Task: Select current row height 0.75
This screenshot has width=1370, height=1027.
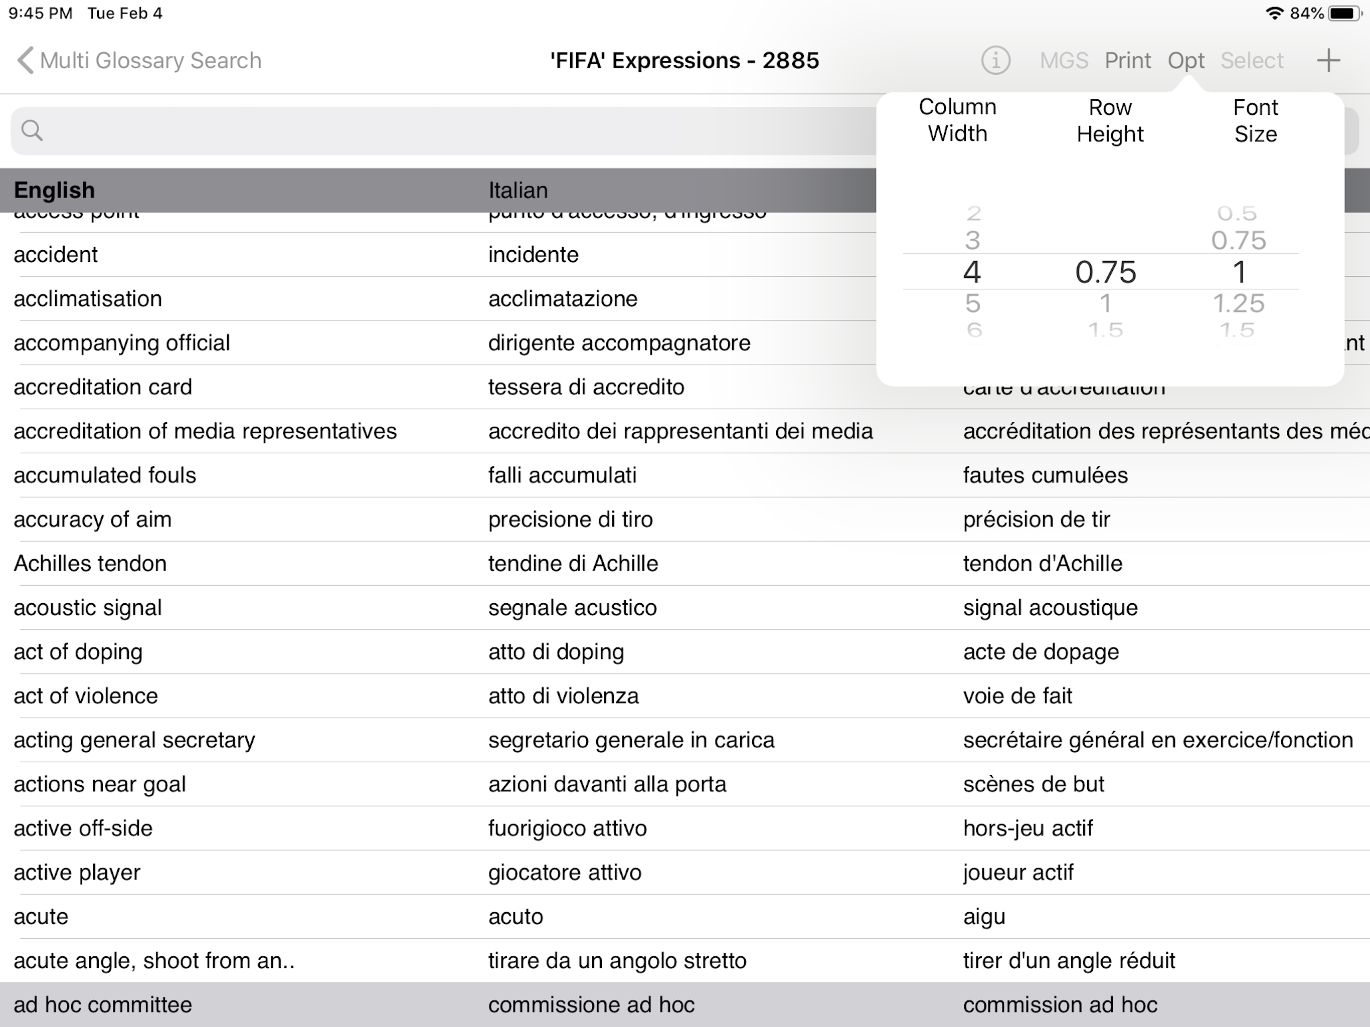Action: click(1106, 272)
